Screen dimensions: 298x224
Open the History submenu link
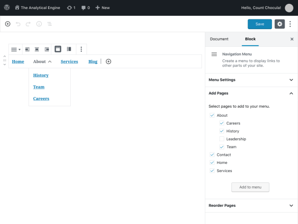pos(41,75)
